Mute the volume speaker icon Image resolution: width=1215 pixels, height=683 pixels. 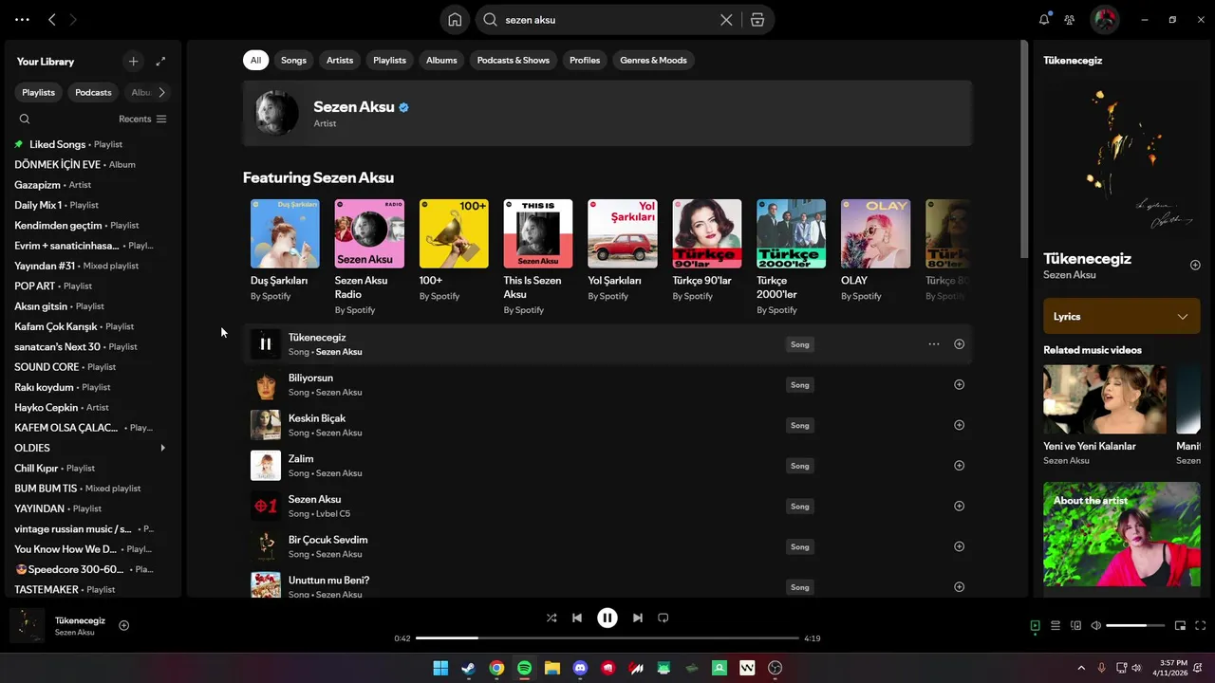pyautogui.click(x=1096, y=625)
